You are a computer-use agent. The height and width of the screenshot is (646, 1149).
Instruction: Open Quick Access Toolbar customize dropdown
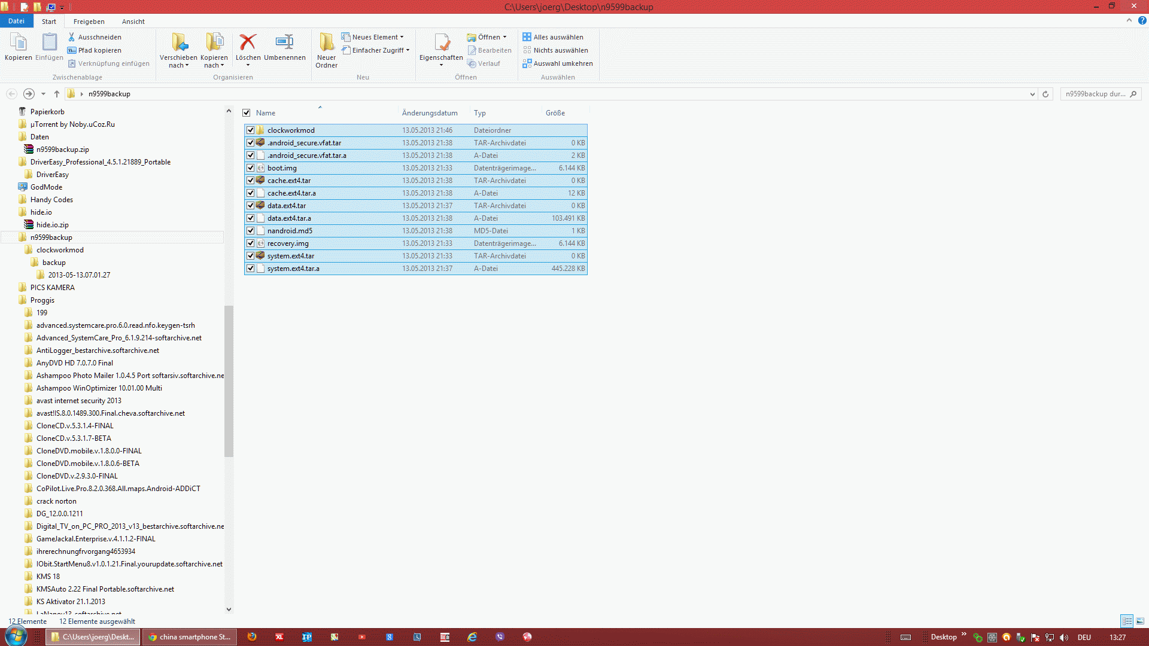[x=62, y=7]
